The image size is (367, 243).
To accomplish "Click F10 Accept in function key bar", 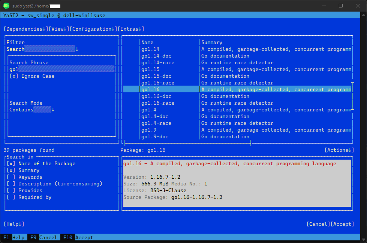I will pos(78,237).
